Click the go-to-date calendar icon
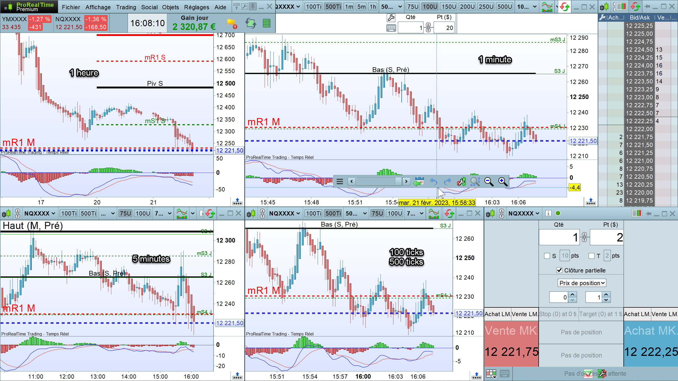The width and height of the screenshot is (678, 381). [x=419, y=181]
